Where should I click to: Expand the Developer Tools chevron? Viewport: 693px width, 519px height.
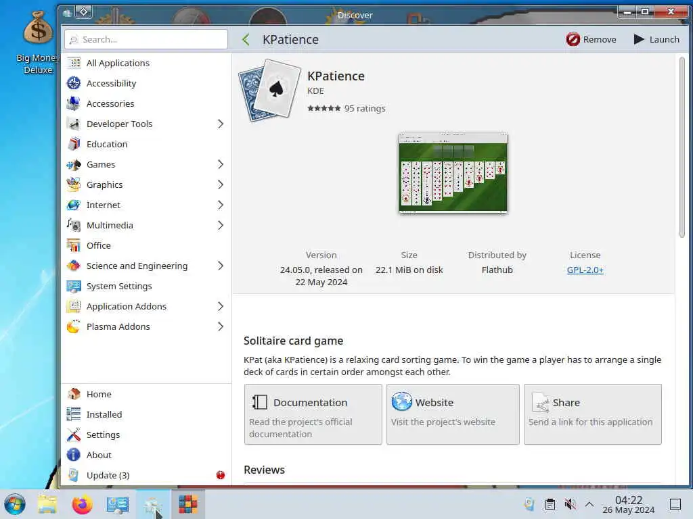coord(221,124)
